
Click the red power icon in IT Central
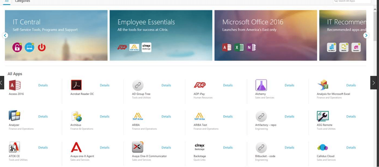click(42, 47)
